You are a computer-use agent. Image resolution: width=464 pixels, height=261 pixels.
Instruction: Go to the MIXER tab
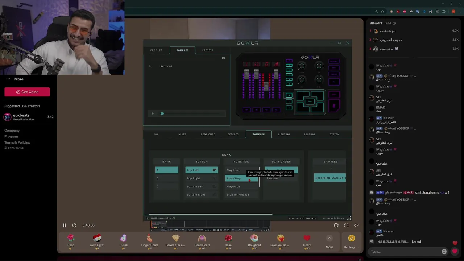click(182, 134)
